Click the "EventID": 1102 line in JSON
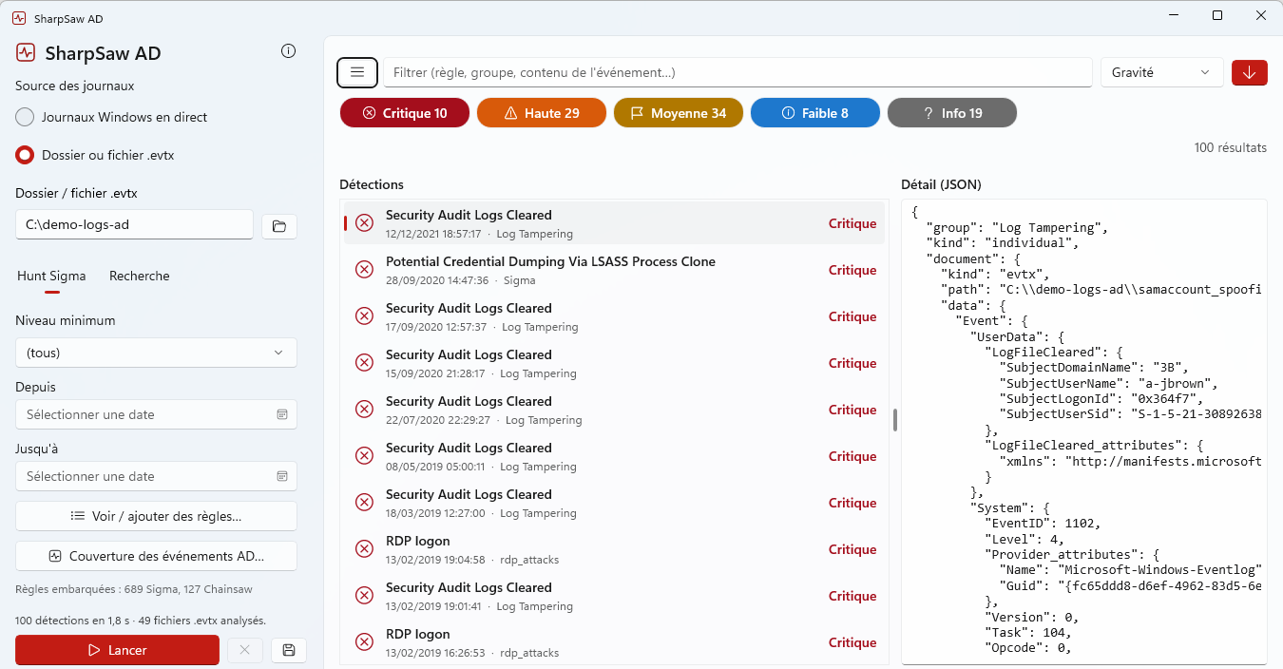 (x=1041, y=524)
